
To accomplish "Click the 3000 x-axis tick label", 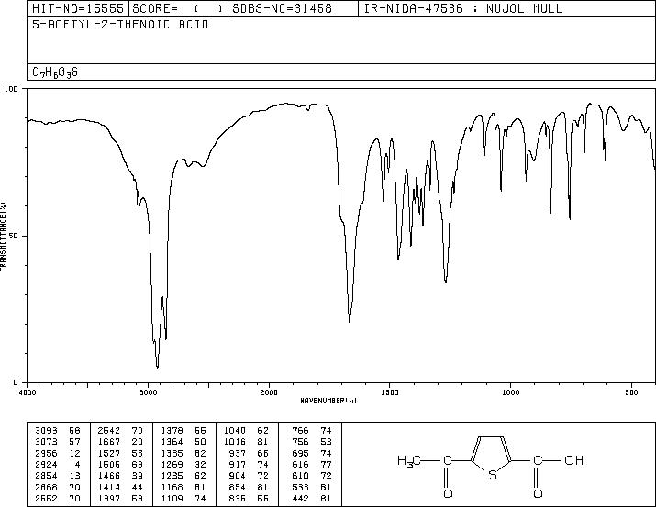I will click(x=148, y=392).
